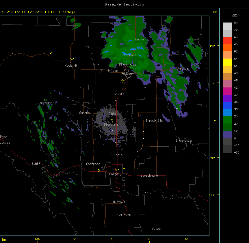
Task: Click the Base_Reflectivity title
Action: tap(125, 4)
